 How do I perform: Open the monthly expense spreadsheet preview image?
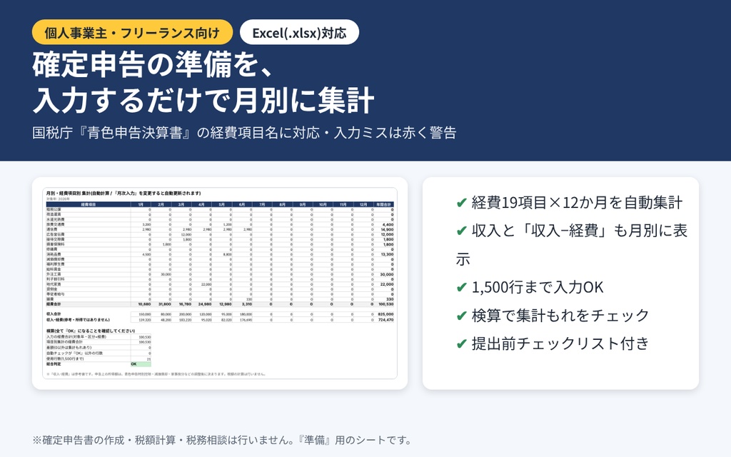point(220,283)
